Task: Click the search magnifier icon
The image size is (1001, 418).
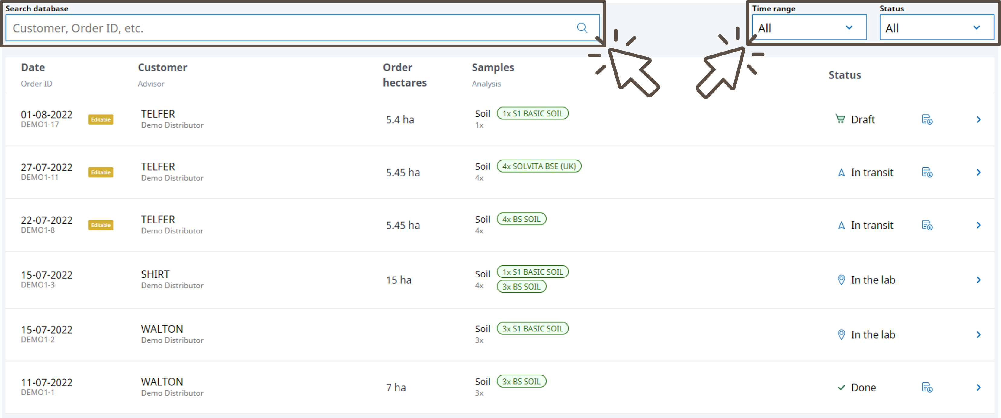Action: pos(581,28)
